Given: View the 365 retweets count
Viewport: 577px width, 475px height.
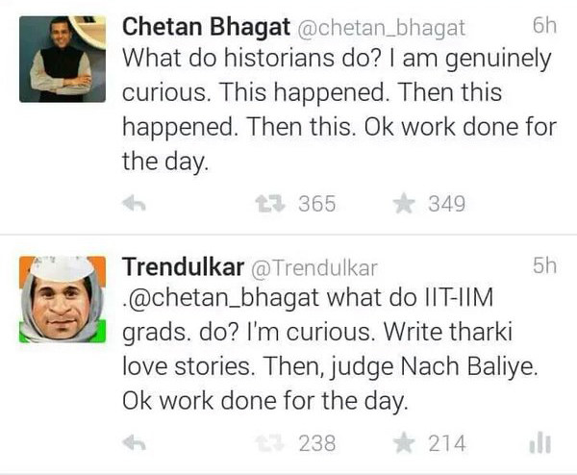Looking at the screenshot, I should [x=316, y=204].
